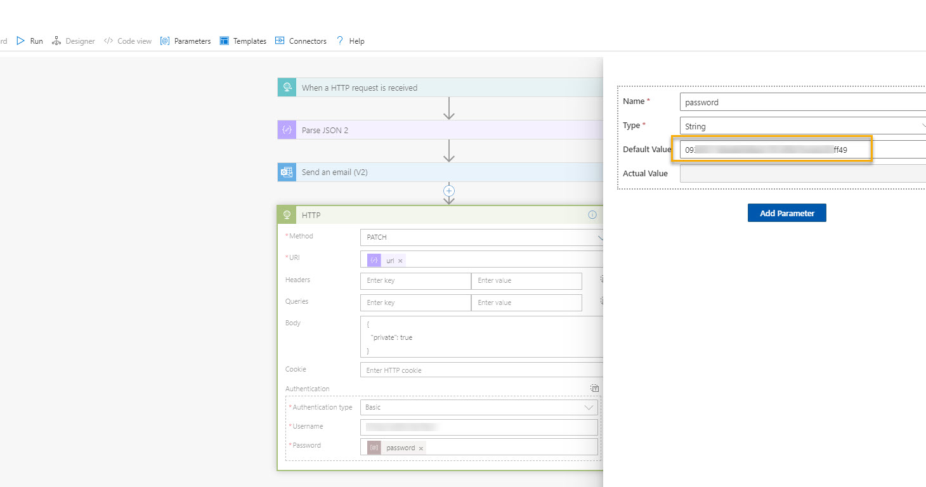Click the Designer hierarchy icon

(56, 41)
